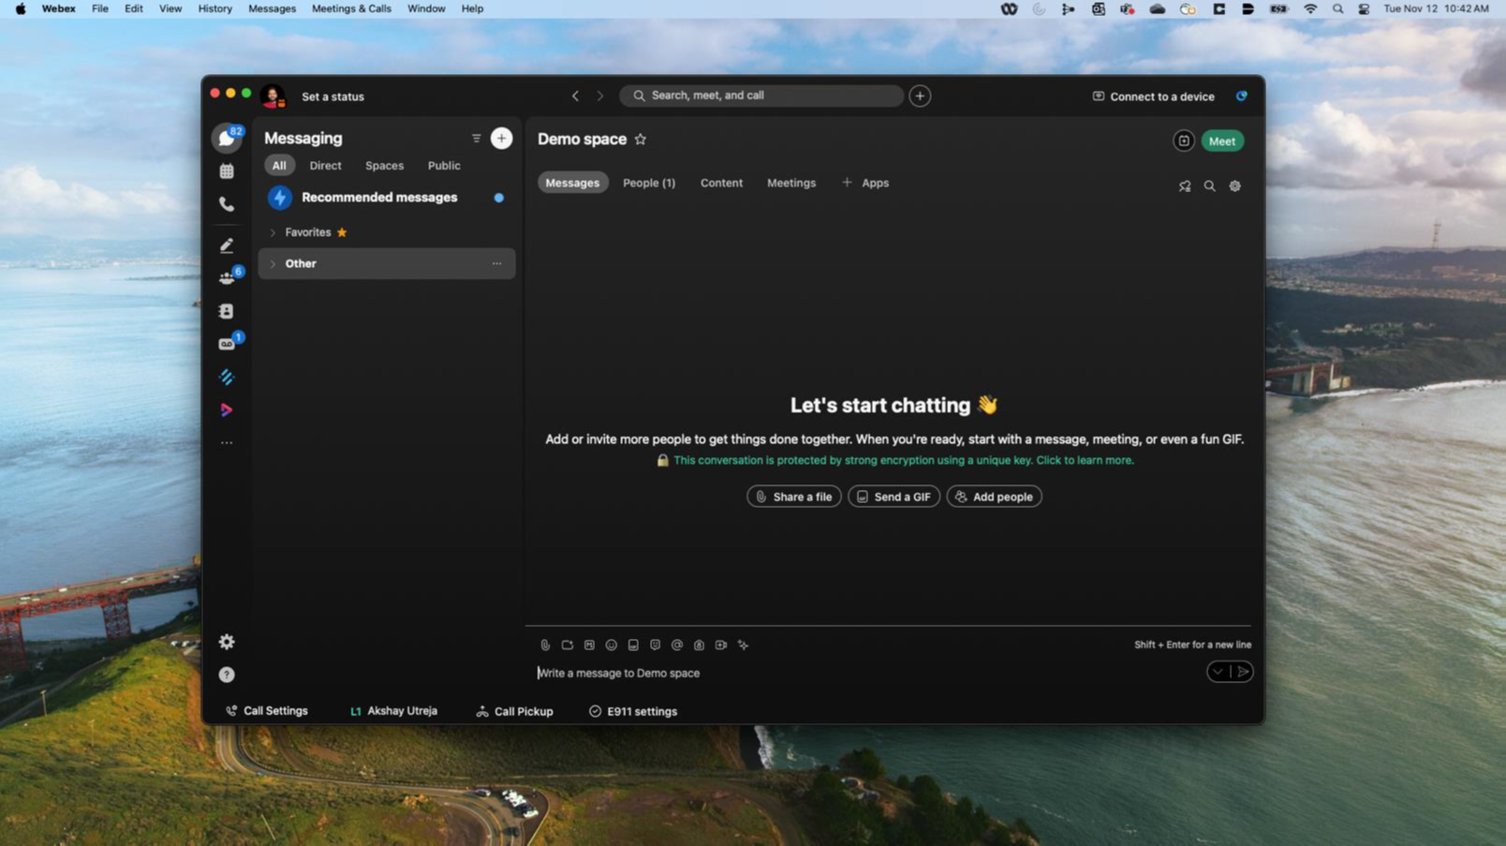1506x846 pixels.
Task: Click the paperclip attachment icon in composer
Action: (x=545, y=645)
